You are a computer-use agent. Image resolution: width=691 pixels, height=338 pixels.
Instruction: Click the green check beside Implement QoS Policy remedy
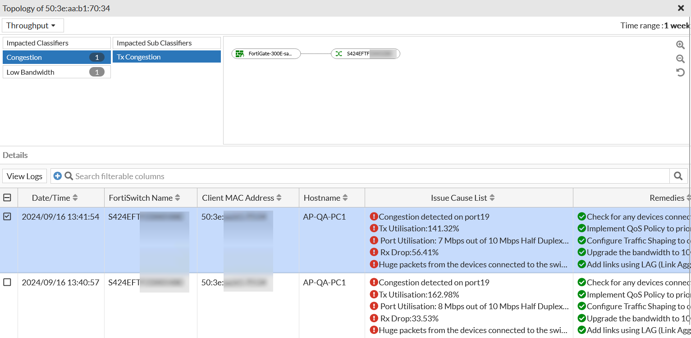coord(582,228)
